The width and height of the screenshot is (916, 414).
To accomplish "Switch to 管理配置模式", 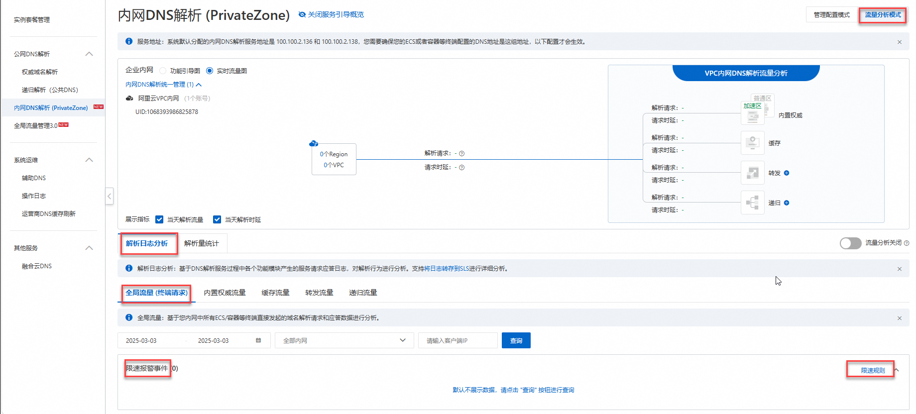I will coord(831,15).
